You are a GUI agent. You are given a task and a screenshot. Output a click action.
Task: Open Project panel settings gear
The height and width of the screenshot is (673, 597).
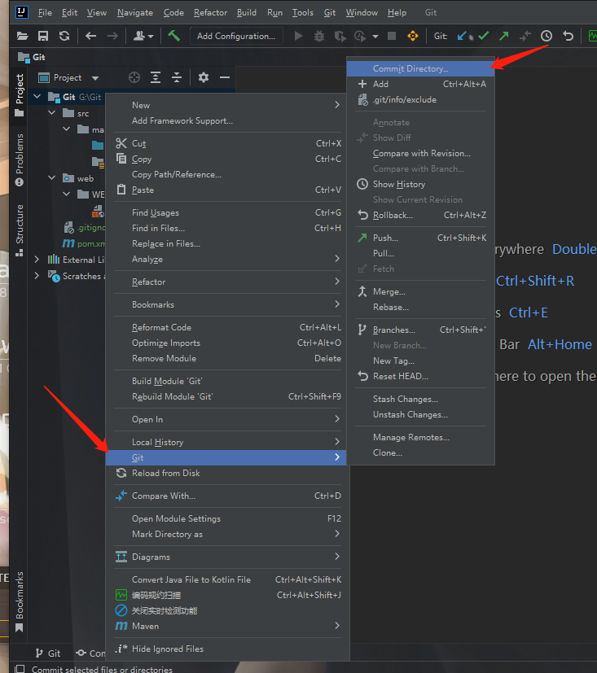[x=204, y=77]
